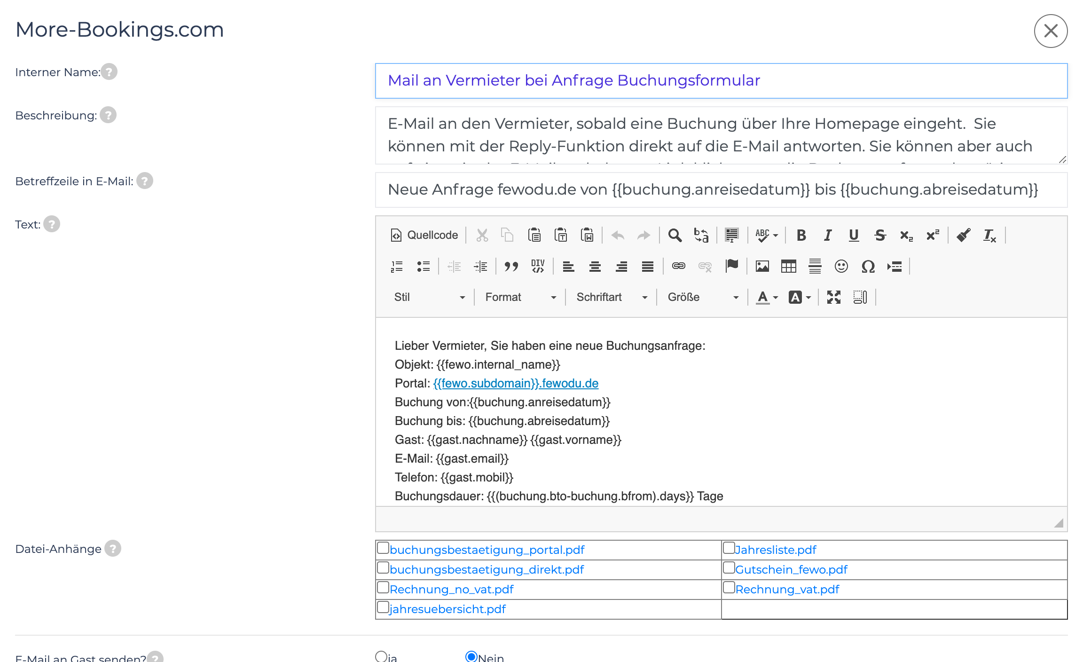Insert a bulleted list
The width and height of the screenshot is (1083, 662).
click(424, 267)
